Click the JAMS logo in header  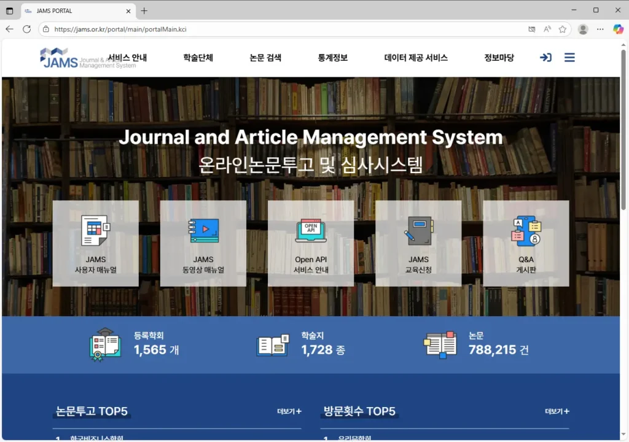coord(87,58)
